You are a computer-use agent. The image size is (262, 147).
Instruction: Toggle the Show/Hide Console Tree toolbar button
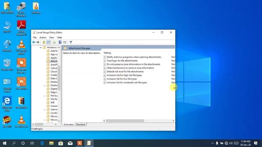click(x=49, y=42)
